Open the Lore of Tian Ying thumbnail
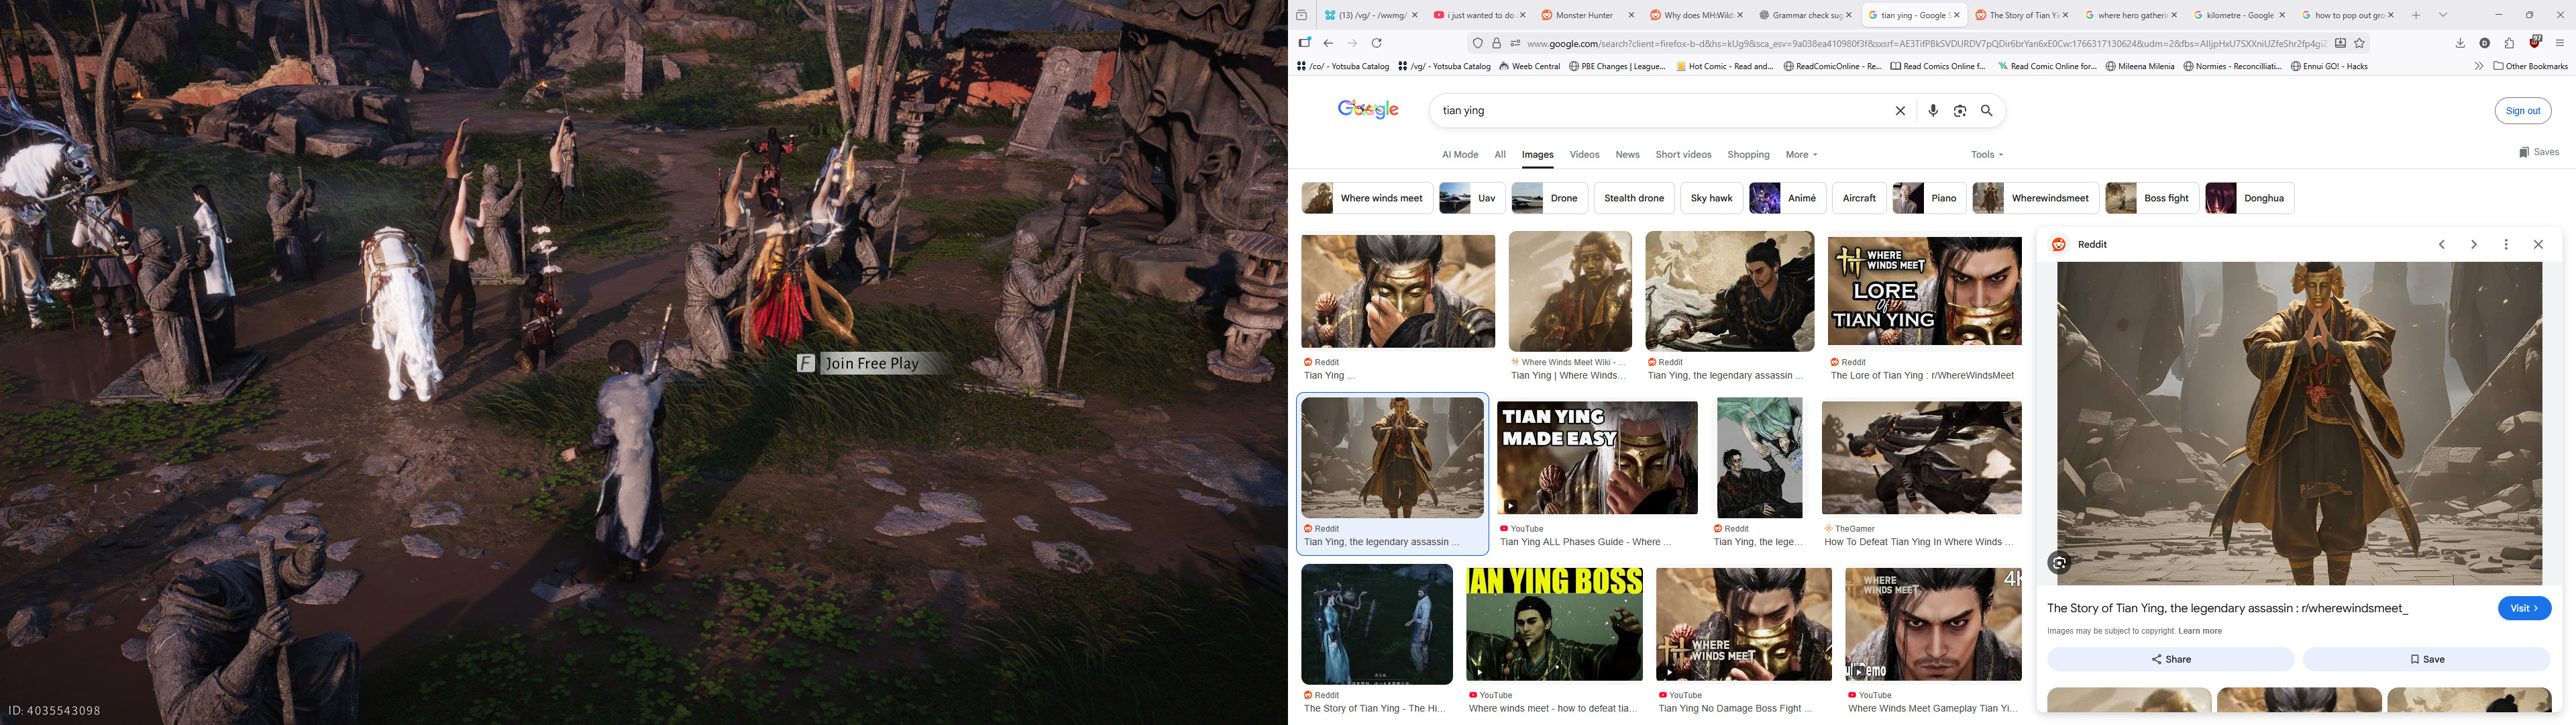Image resolution: width=2576 pixels, height=725 pixels. pos(1924,291)
